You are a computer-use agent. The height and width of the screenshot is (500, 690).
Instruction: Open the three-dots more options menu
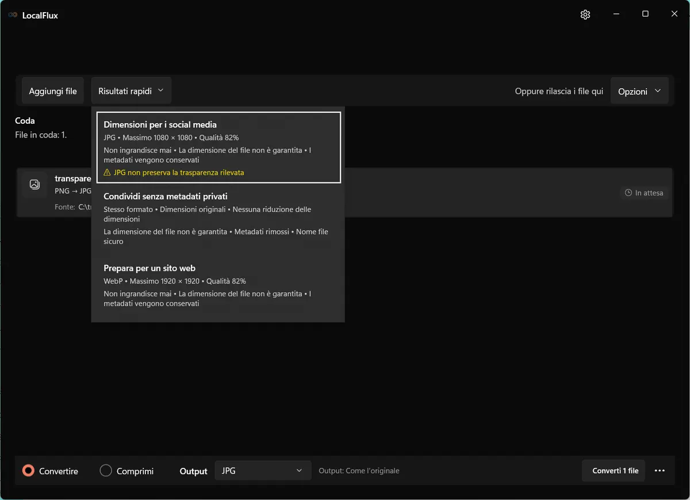pos(660,471)
